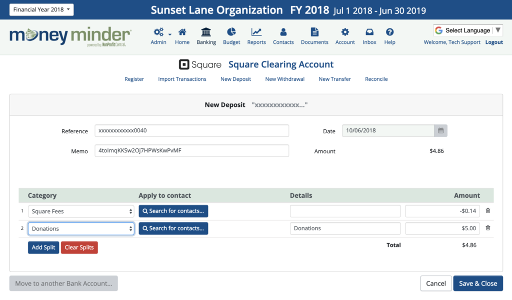Go to Home via house icon
Viewport: 512px width, 300px height.
click(182, 32)
